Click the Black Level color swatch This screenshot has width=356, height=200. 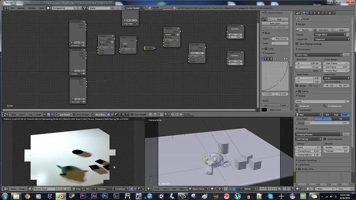tap(264, 110)
